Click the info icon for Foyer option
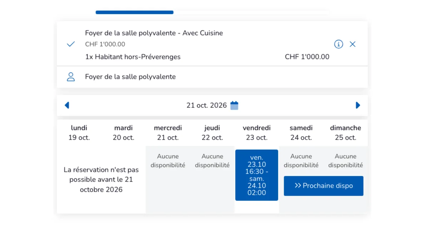Screen dimensions: 429x225 (339, 44)
